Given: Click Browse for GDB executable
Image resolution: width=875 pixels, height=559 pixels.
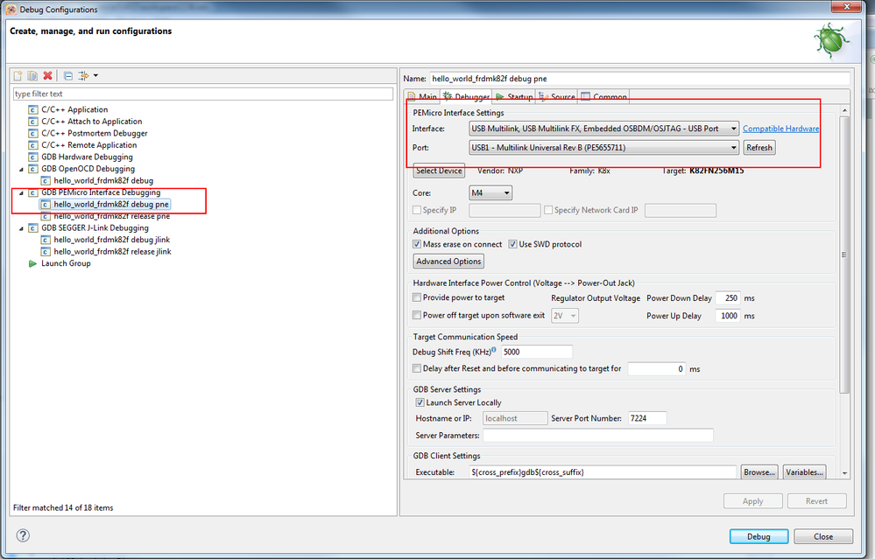Looking at the screenshot, I should coord(759,472).
